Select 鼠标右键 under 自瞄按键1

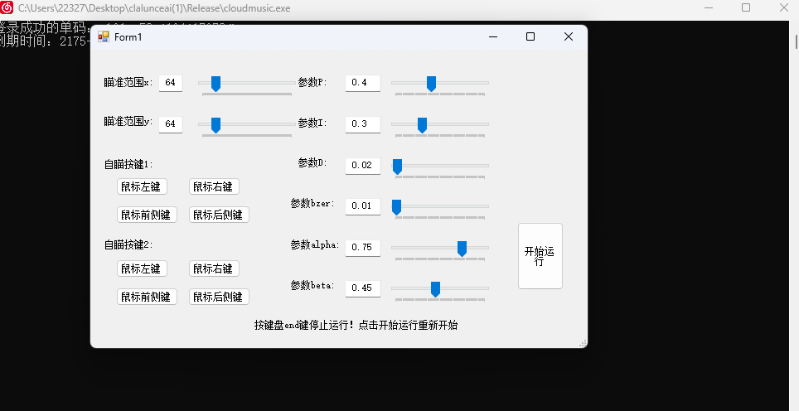(214, 187)
